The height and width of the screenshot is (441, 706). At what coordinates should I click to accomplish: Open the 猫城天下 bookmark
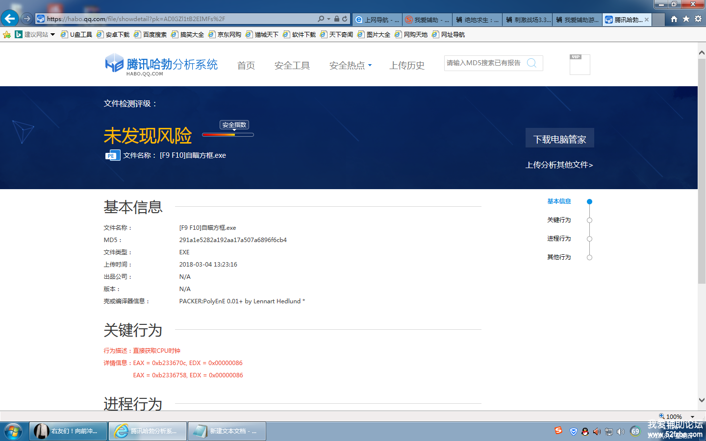(x=262, y=34)
